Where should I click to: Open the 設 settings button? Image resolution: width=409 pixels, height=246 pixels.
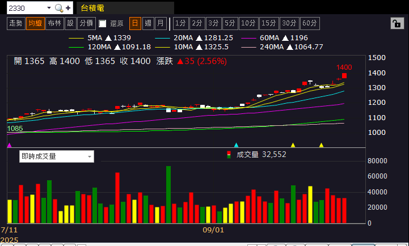tap(70, 23)
